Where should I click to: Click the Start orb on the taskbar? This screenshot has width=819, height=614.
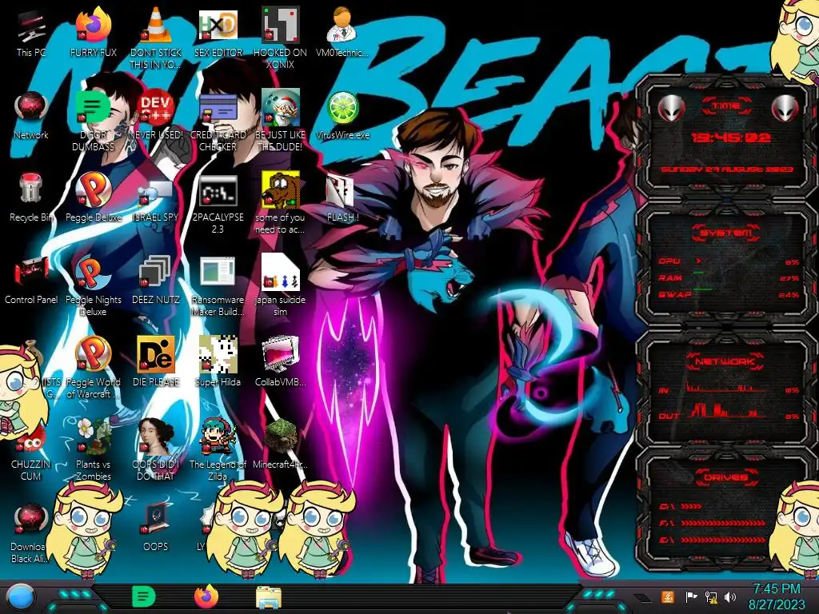(21, 597)
